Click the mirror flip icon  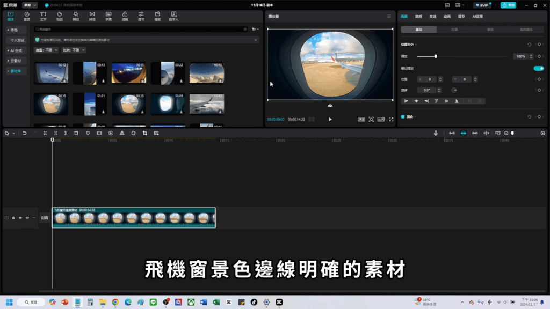122,133
